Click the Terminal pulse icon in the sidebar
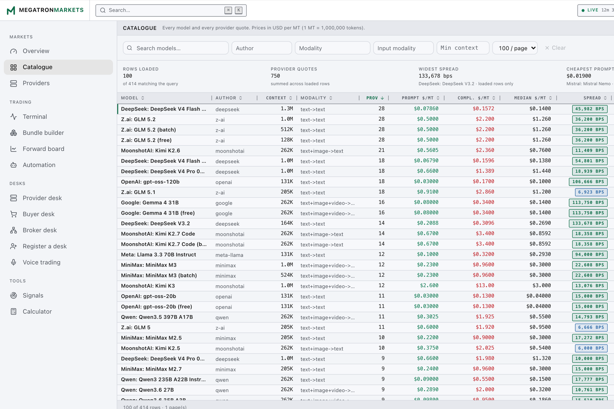614x409 pixels. click(x=13, y=117)
